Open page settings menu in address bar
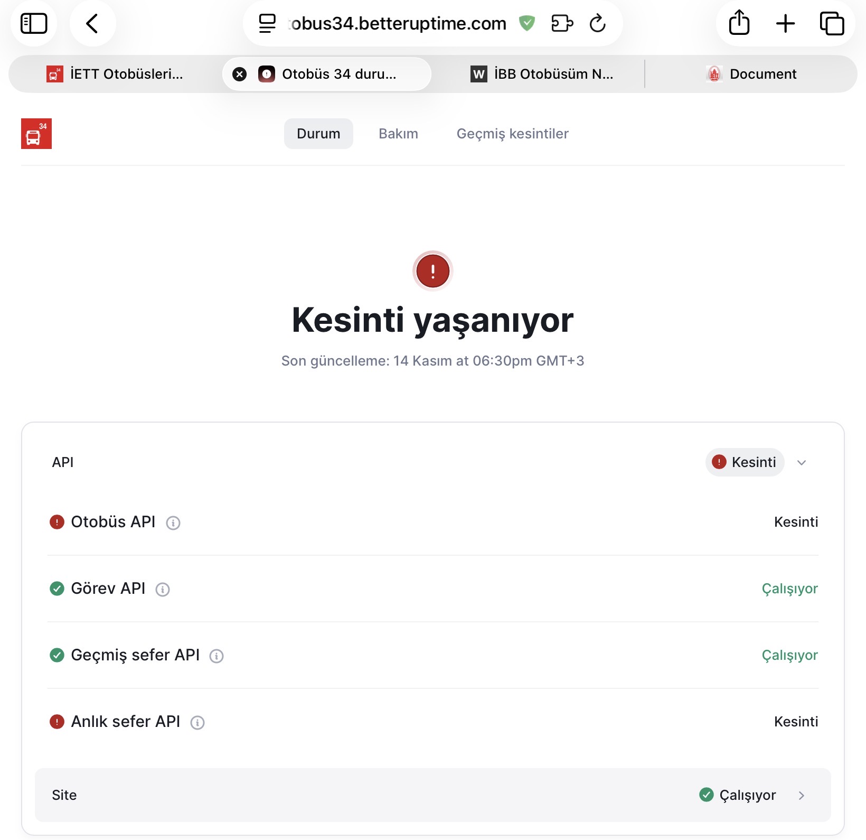Viewport: 866px width, 840px height. pos(267,24)
